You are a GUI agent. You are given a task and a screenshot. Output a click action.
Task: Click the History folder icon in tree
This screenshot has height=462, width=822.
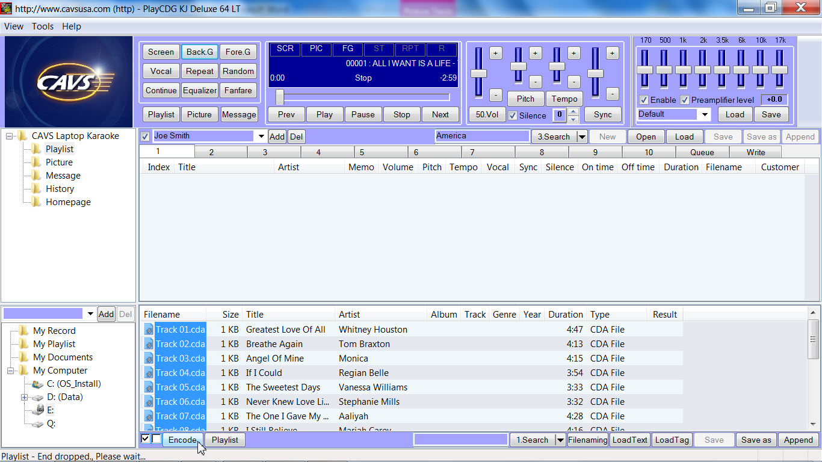point(37,189)
